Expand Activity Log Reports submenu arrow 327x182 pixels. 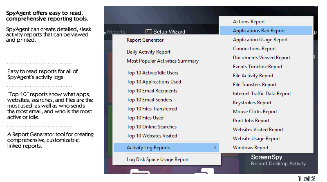pyautogui.click(x=215, y=148)
